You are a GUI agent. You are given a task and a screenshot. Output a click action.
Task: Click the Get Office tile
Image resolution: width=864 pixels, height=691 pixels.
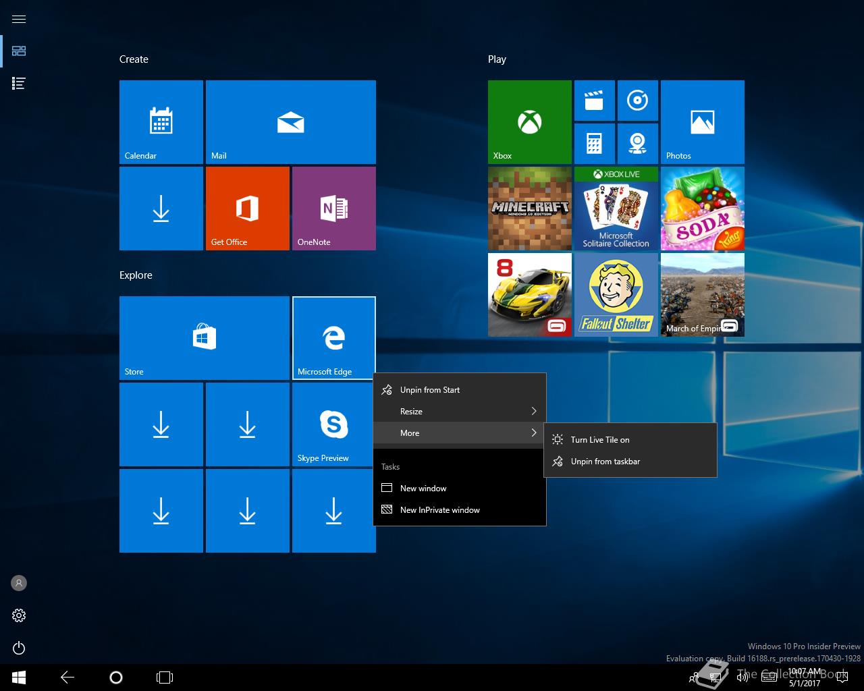247,209
